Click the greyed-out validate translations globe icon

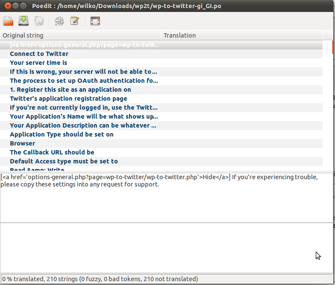click(39, 21)
